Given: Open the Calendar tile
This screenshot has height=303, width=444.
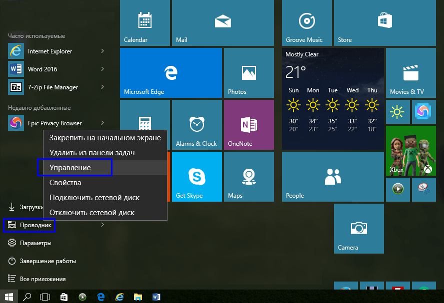Looking at the screenshot, I should (x=144, y=23).
